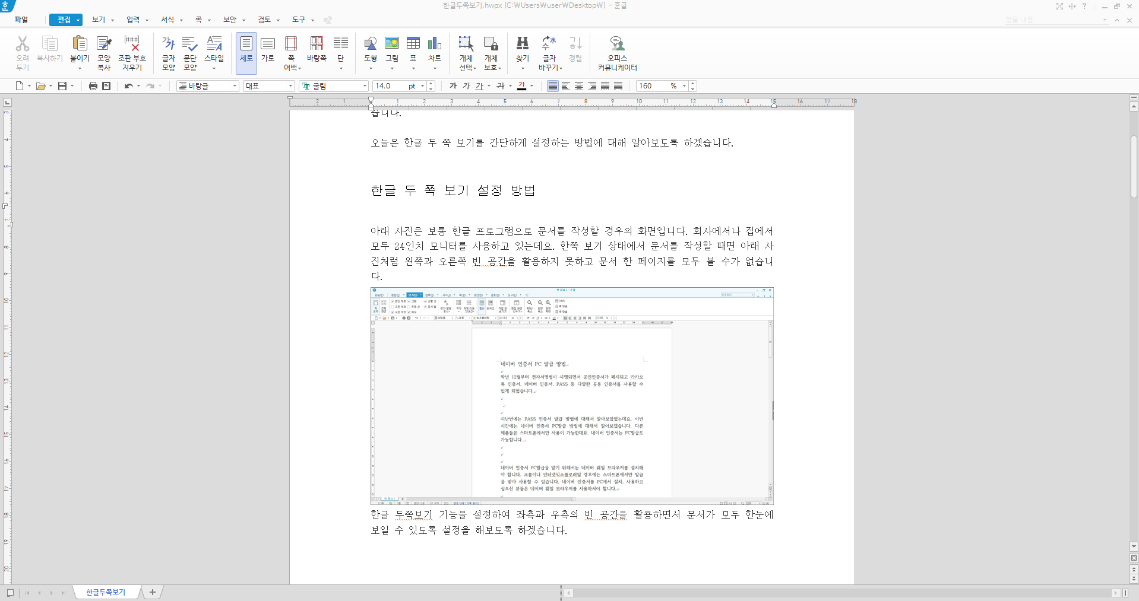Toggle Strikethrough (취소선 가) formatting
Screen dimensions: 1139x601
coord(501,86)
